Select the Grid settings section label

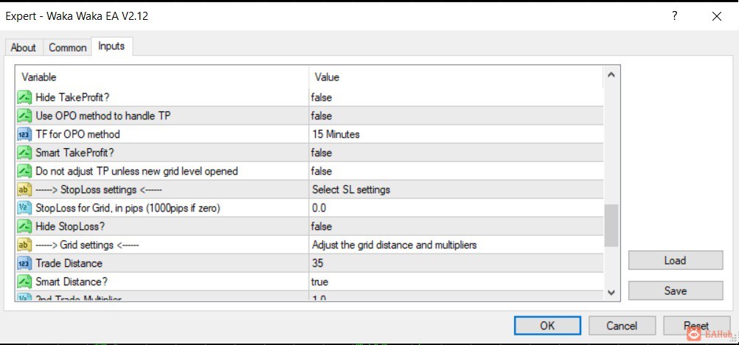click(x=87, y=245)
